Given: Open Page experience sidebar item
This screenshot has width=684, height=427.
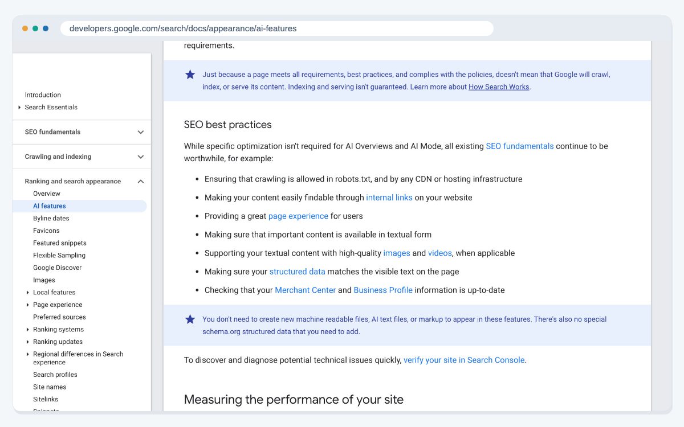Looking at the screenshot, I should pos(58,305).
